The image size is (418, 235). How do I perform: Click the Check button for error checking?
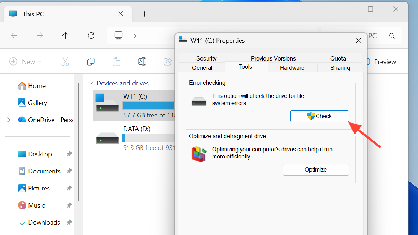point(319,116)
